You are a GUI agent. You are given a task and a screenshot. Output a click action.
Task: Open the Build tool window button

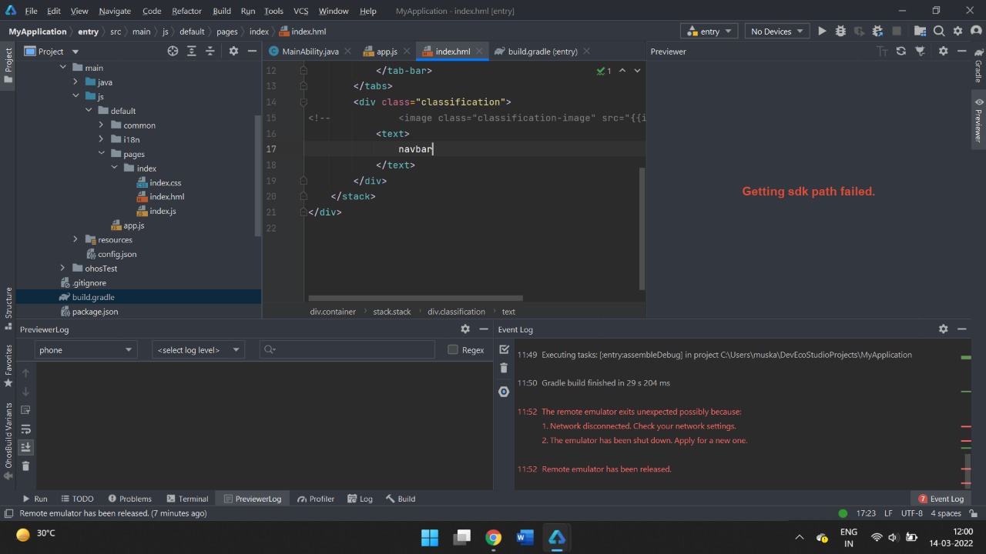[x=401, y=499]
